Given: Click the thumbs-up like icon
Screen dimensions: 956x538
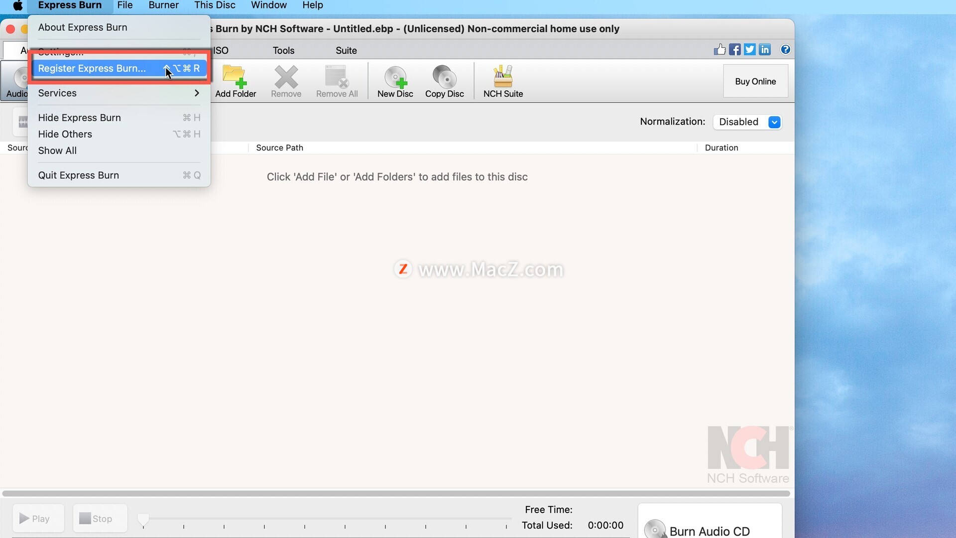Looking at the screenshot, I should (719, 49).
